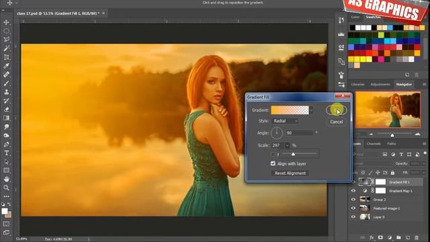
Task: Toggle layer filtering on/off switch
Action: (x=425, y=153)
